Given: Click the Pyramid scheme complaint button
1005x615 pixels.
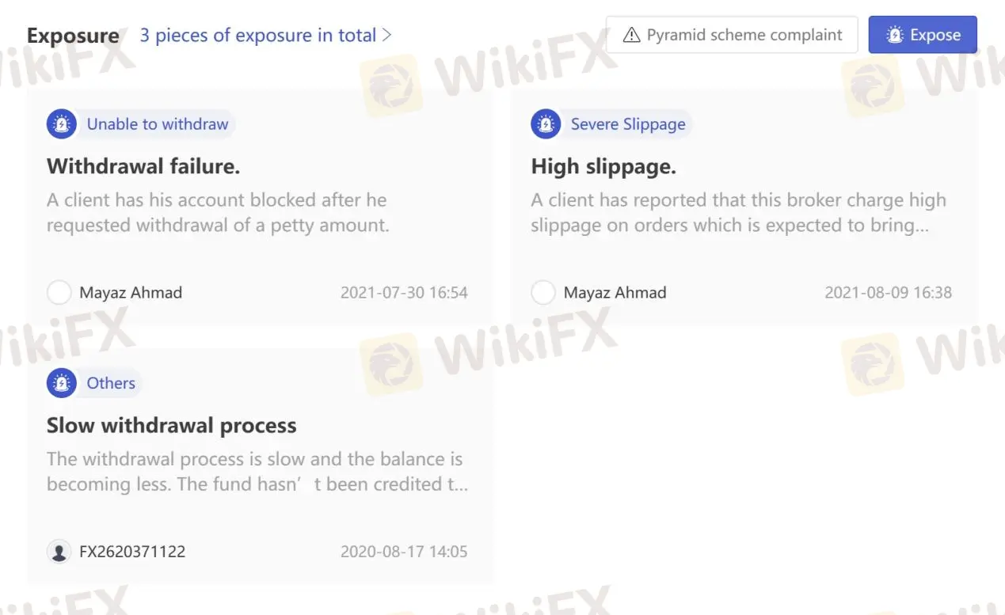Looking at the screenshot, I should coord(732,34).
